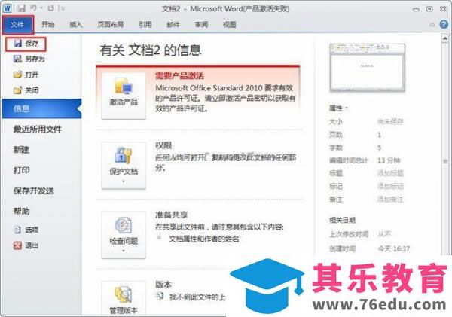Image resolution: width=452 pixels, height=317 pixels.
Task: Click the 今天 16:37 creation time value
Action: (394, 248)
